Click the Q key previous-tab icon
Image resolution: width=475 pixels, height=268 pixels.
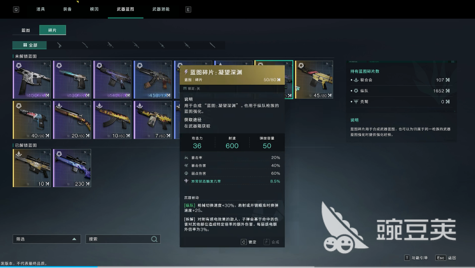click(x=16, y=10)
